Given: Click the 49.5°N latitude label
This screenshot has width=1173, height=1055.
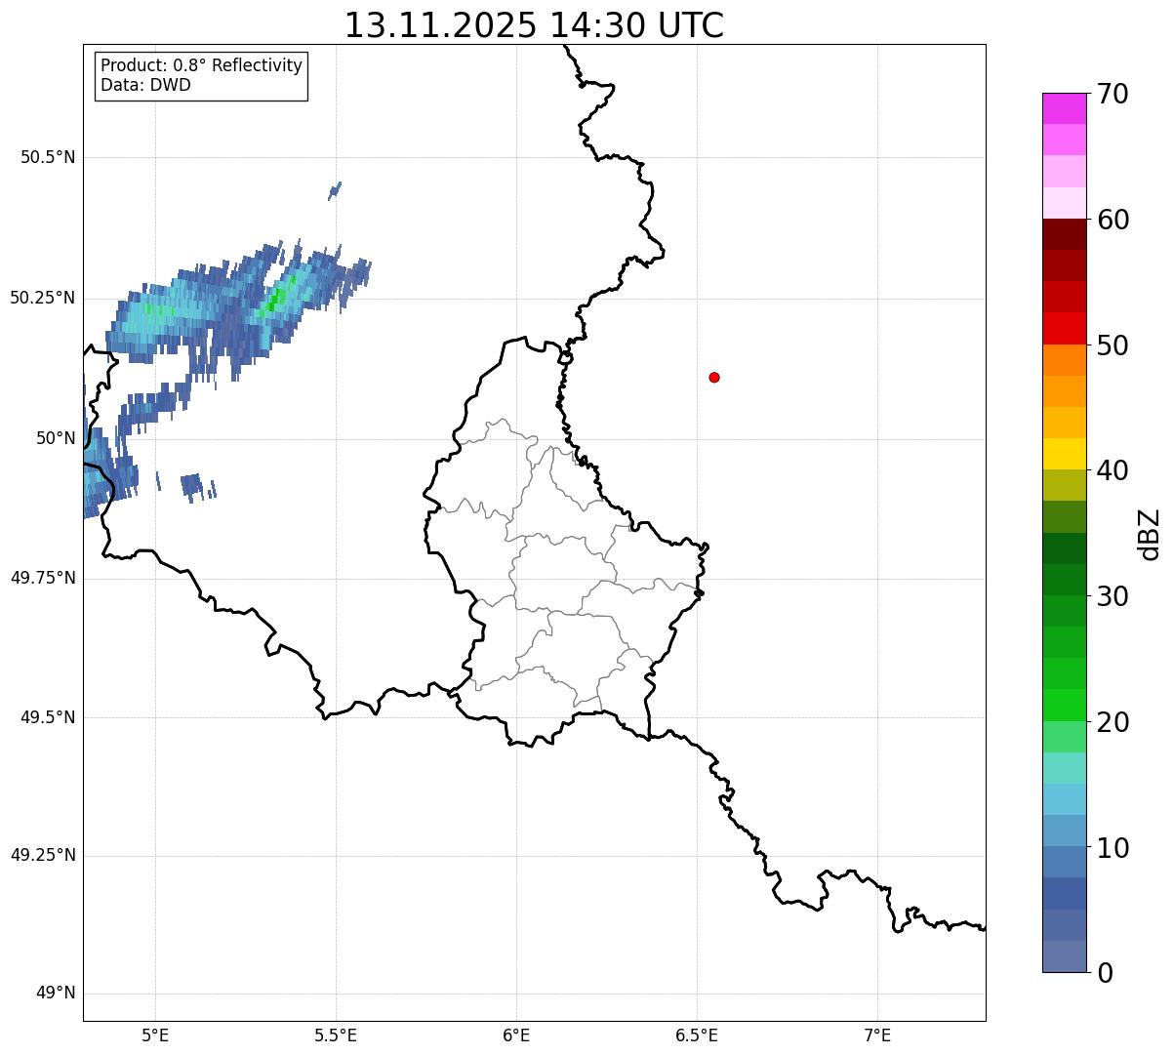Looking at the screenshot, I should tap(47, 717).
